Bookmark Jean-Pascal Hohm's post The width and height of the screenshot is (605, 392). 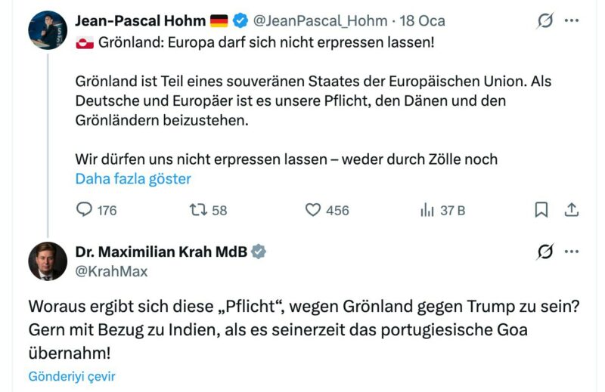point(541,210)
